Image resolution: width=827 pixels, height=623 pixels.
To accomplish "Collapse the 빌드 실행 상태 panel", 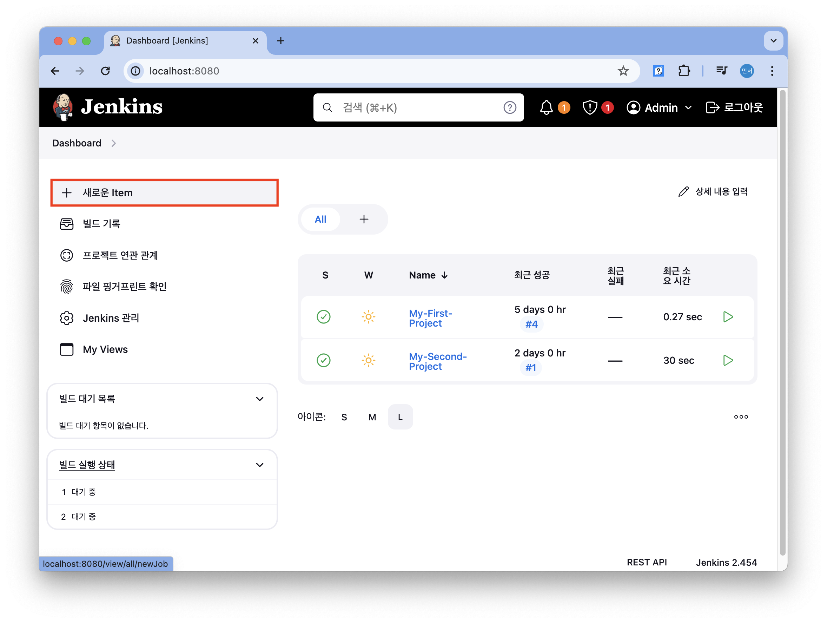I will pos(259,465).
